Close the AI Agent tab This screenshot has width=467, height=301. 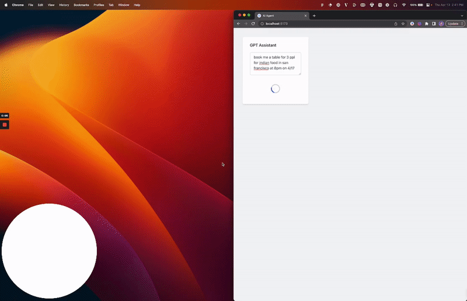tap(305, 16)
